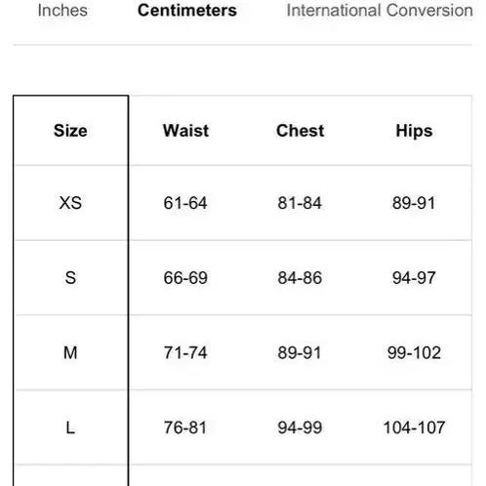The image size is (486, 486).
Task: Click the Size column header
Action: [70, 131]
